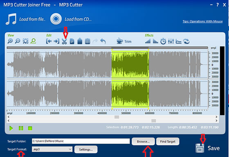Viewport: 229px width, 157px height.
Task: Pause audio playback
Action: pyautogui.click(x=21, y=128)
